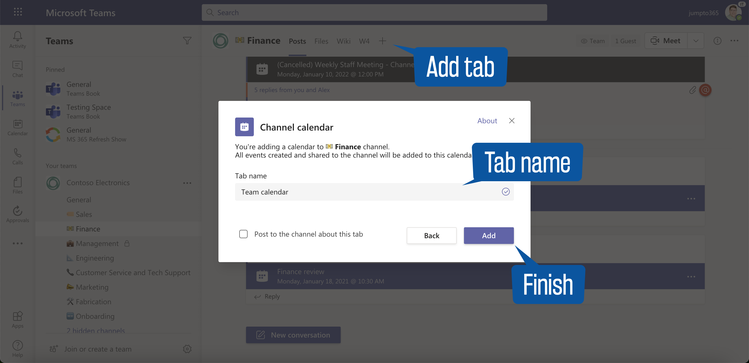Open the About link in the dialog
This screenshot has width=749, height=363.
487,121
